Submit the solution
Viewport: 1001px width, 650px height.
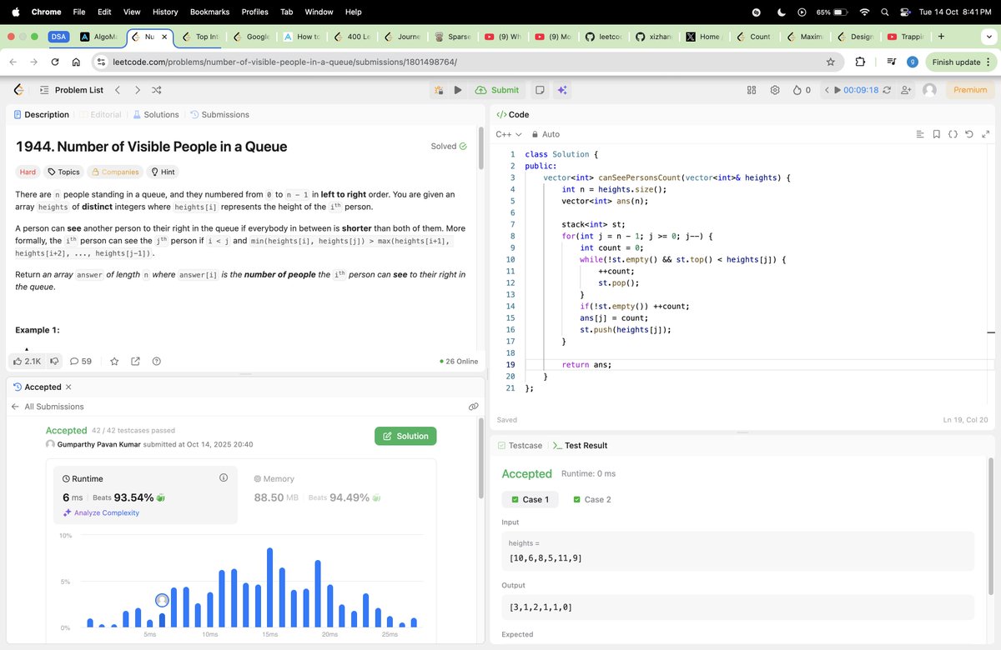pos(497,90)
